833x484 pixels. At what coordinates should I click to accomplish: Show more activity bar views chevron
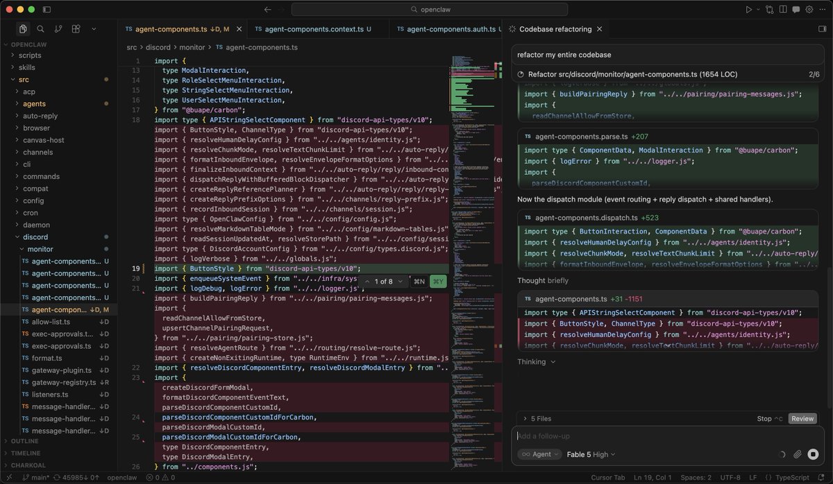click(94, 29)
